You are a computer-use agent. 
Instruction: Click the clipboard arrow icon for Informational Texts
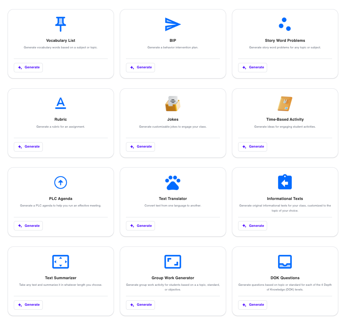point(285,182)
